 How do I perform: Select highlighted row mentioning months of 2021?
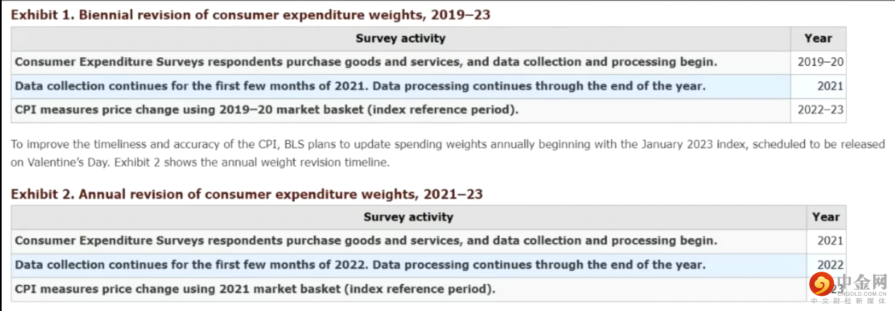(x=429, y=86)
